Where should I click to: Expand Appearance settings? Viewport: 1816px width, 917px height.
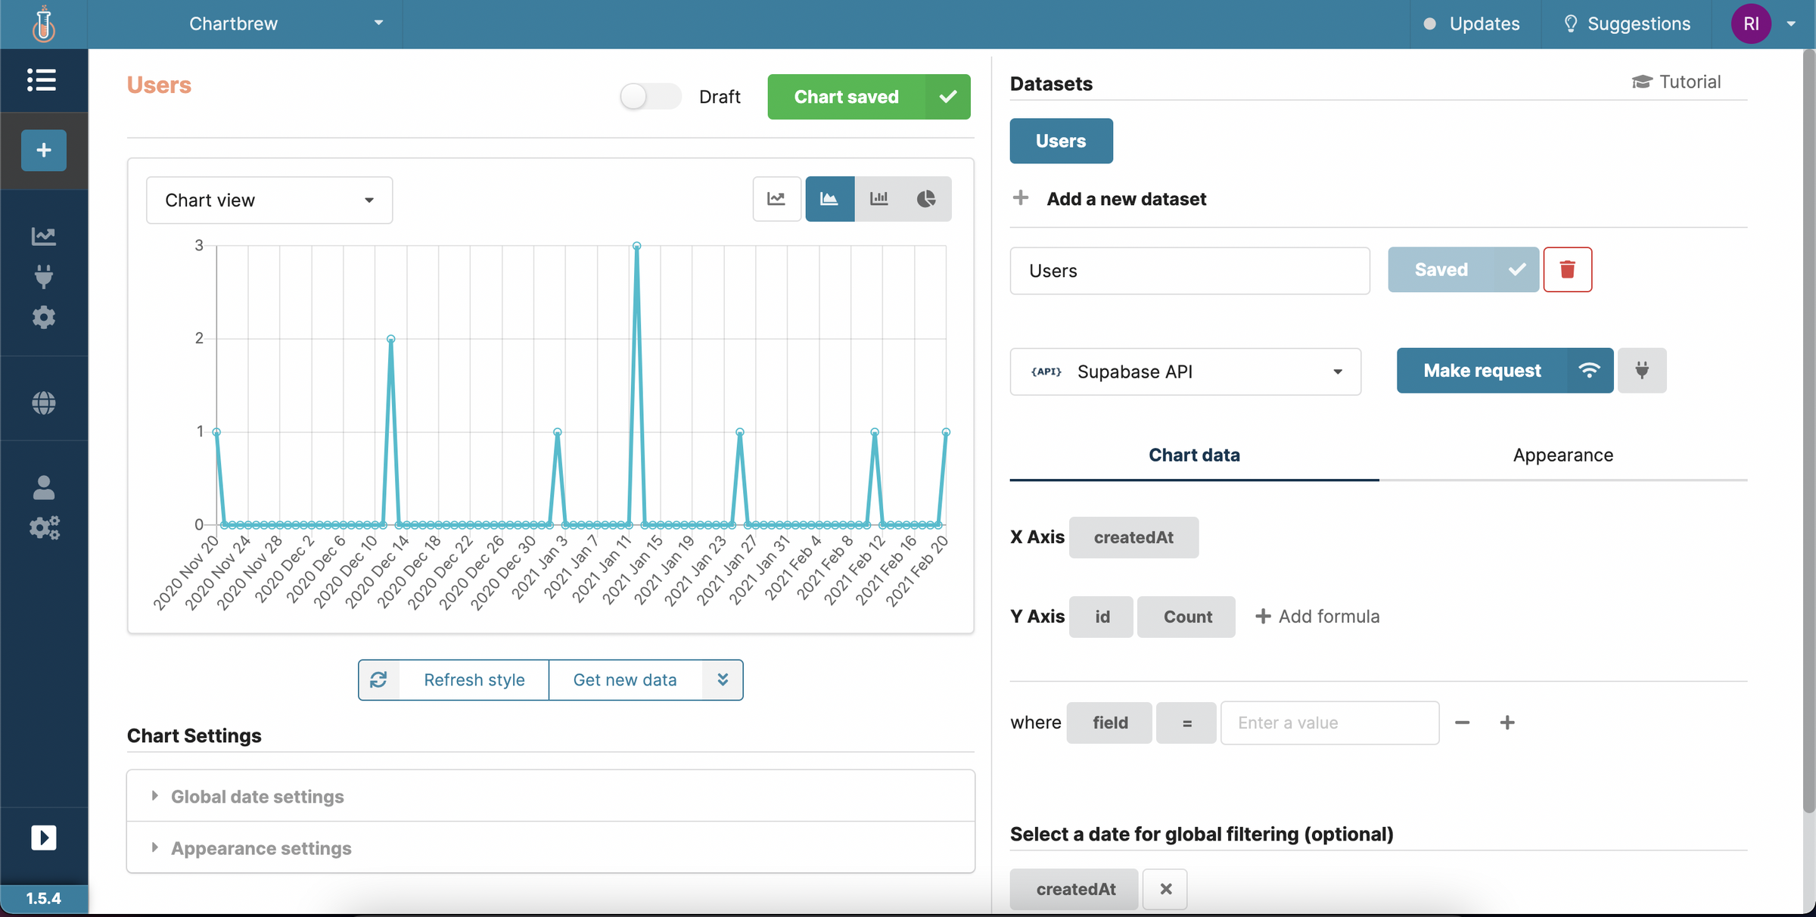pos(260,848)
